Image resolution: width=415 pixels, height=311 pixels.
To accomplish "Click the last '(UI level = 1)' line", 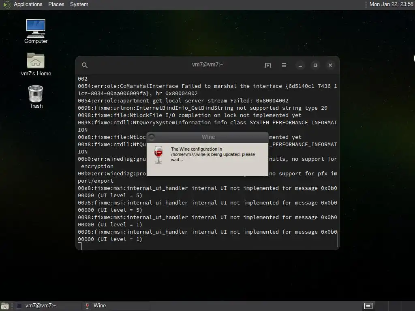I will click(110, 239).
